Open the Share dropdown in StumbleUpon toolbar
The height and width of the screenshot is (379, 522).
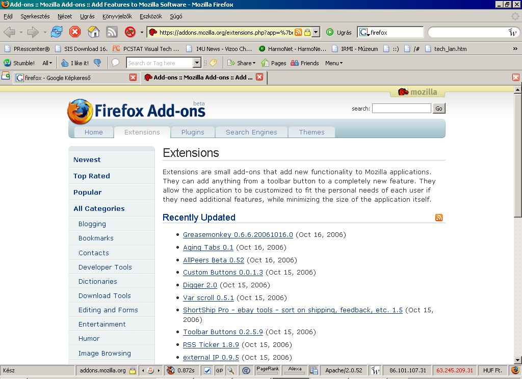(x=242, y=63)
